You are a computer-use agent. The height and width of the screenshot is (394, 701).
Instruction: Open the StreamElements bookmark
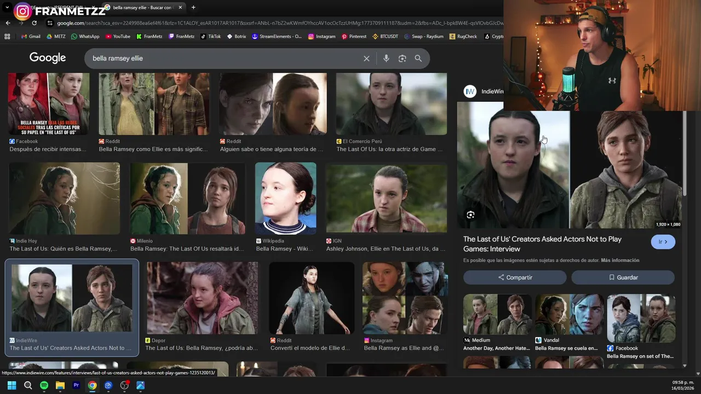(277, 37)
